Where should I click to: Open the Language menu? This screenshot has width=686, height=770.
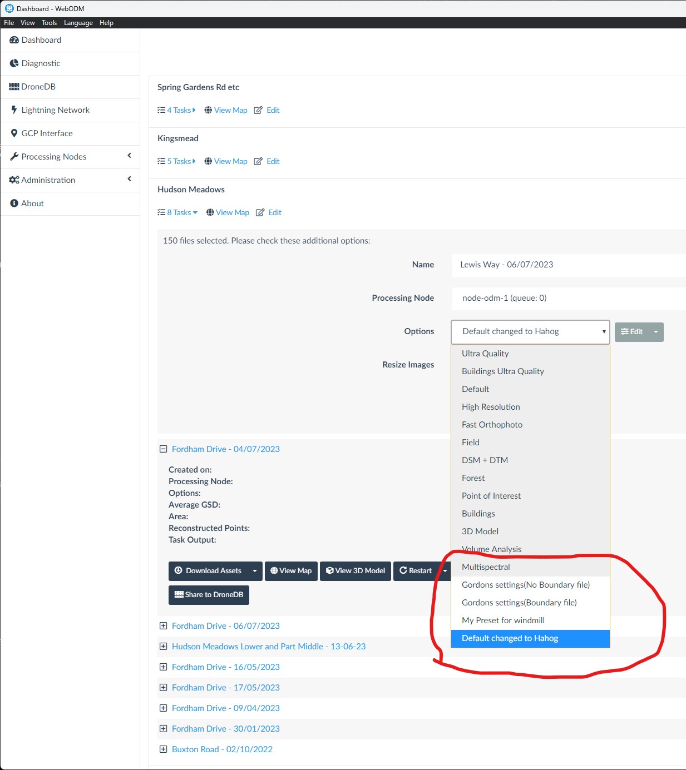point(78,22)
